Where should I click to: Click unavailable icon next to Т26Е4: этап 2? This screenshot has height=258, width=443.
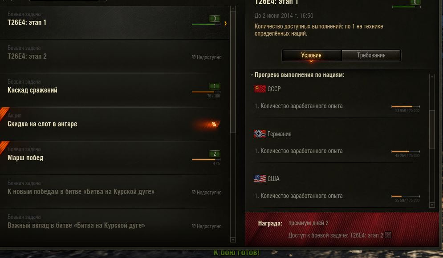point(194,57)
